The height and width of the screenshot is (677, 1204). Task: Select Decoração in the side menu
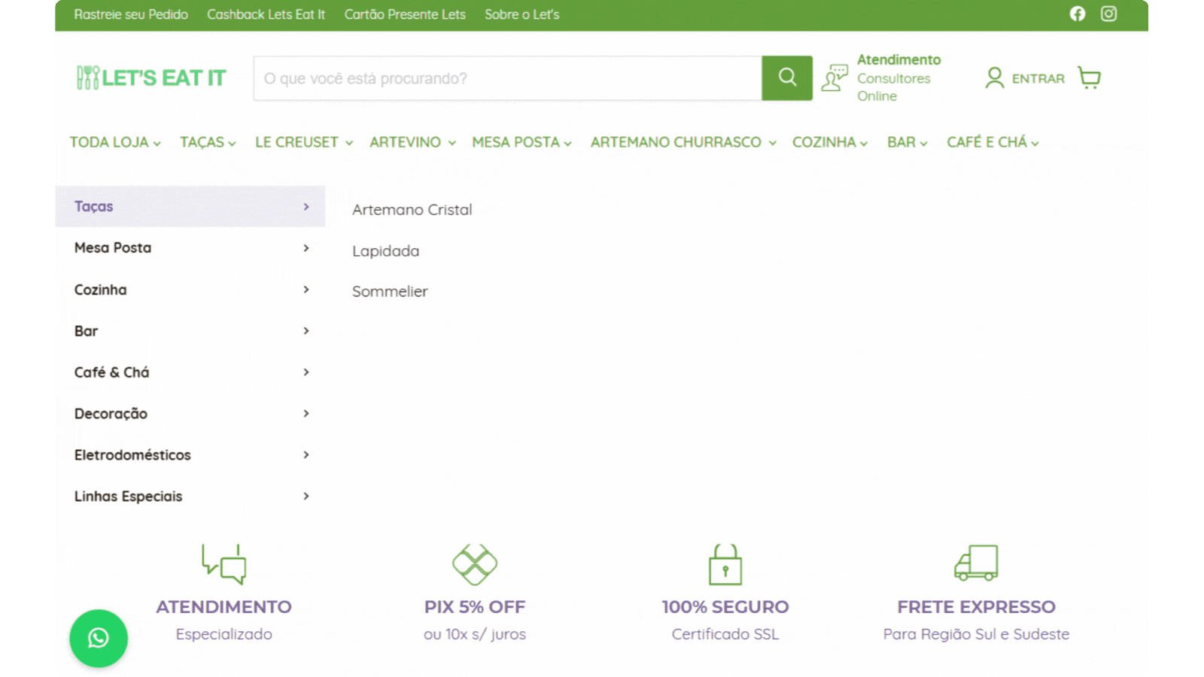click(x=190, y=414)
